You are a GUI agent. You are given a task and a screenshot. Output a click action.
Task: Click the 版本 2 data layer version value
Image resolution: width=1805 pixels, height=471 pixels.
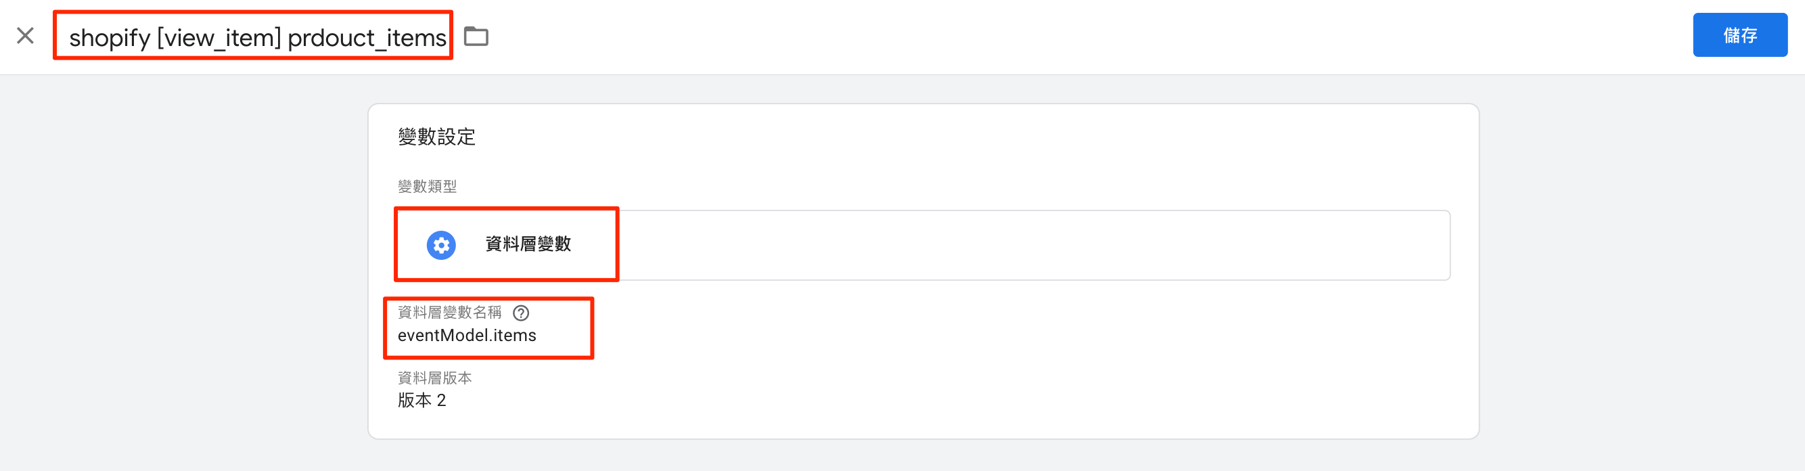click(x=421, y=400)
